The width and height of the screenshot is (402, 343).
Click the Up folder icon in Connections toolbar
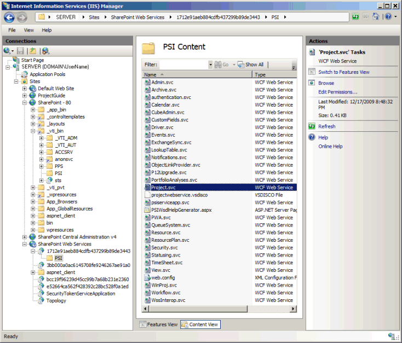pos(32,51)
